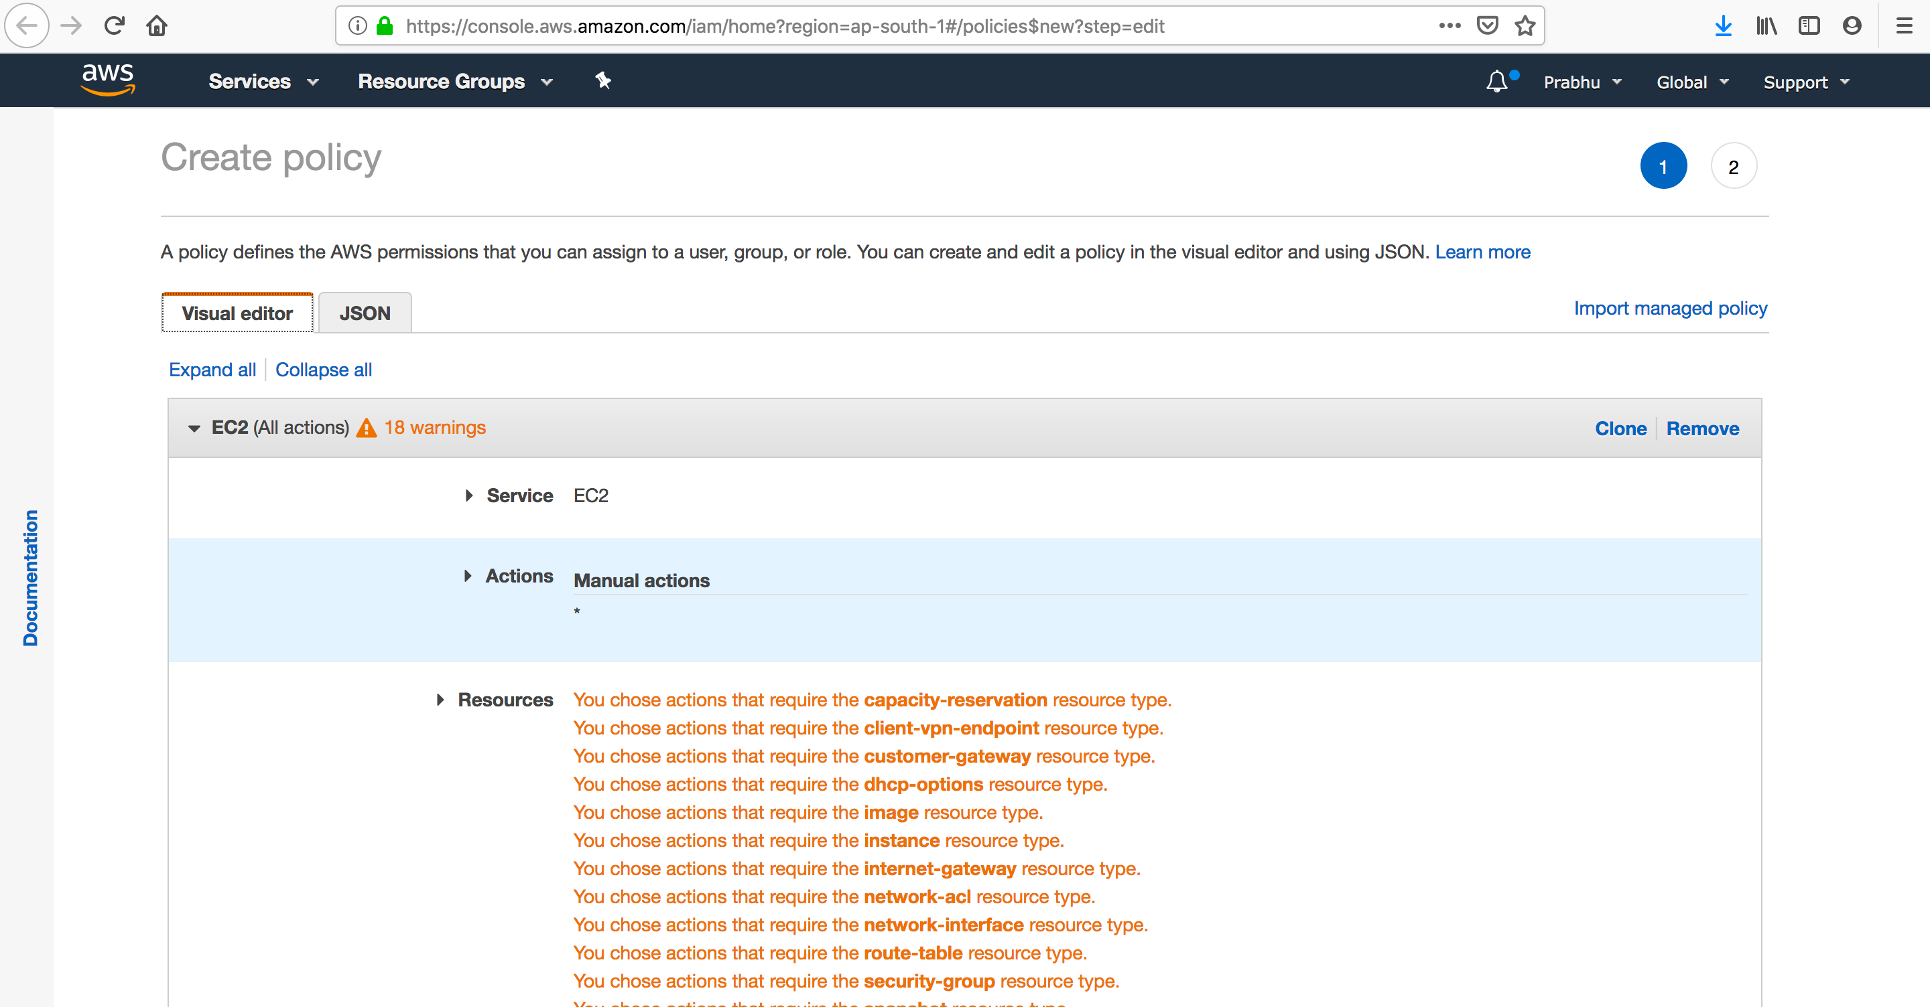Save page to Pocket icon

click(x=1487, y=26)
